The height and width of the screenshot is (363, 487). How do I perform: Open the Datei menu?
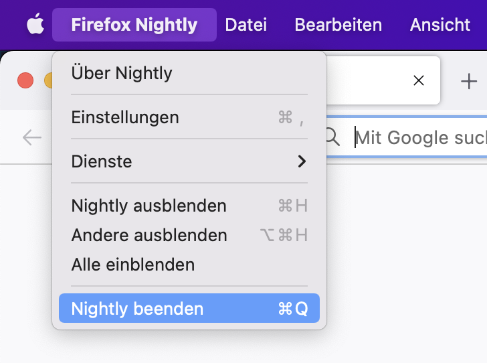coord(246,25)
